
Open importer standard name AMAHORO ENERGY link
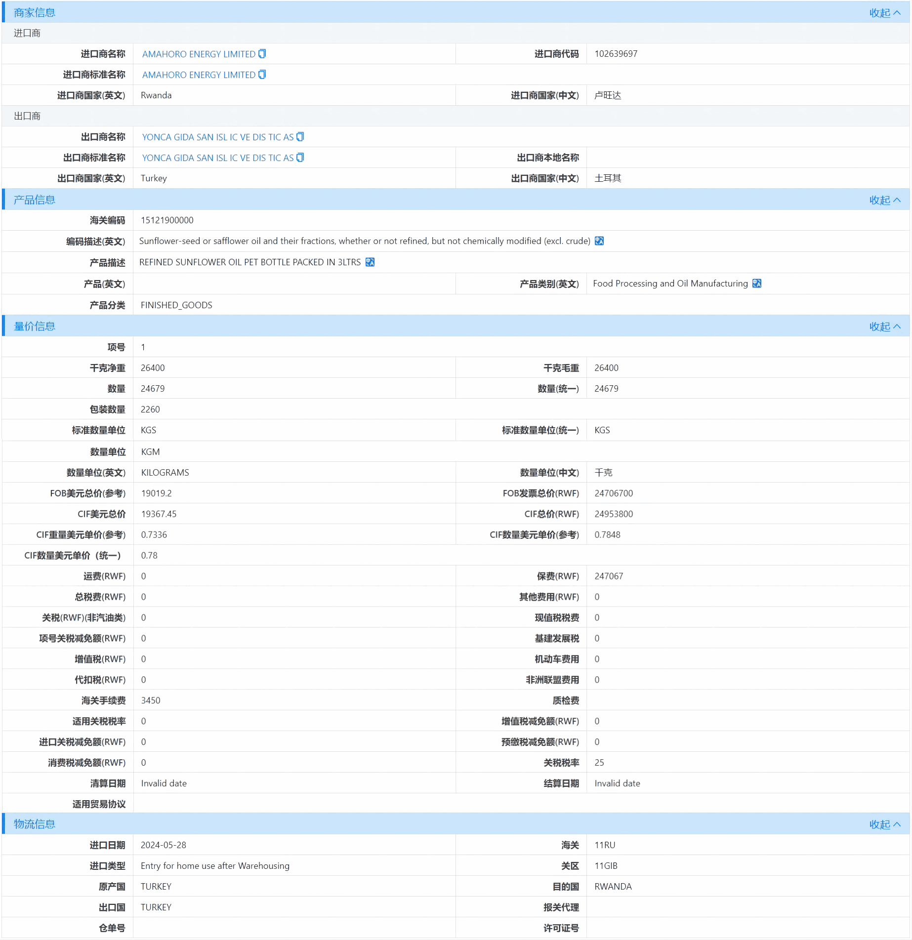pyautogui.click(x=199, y=75)
